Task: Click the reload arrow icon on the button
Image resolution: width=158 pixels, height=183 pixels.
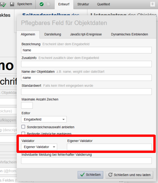Action: (x=110, y=175)
